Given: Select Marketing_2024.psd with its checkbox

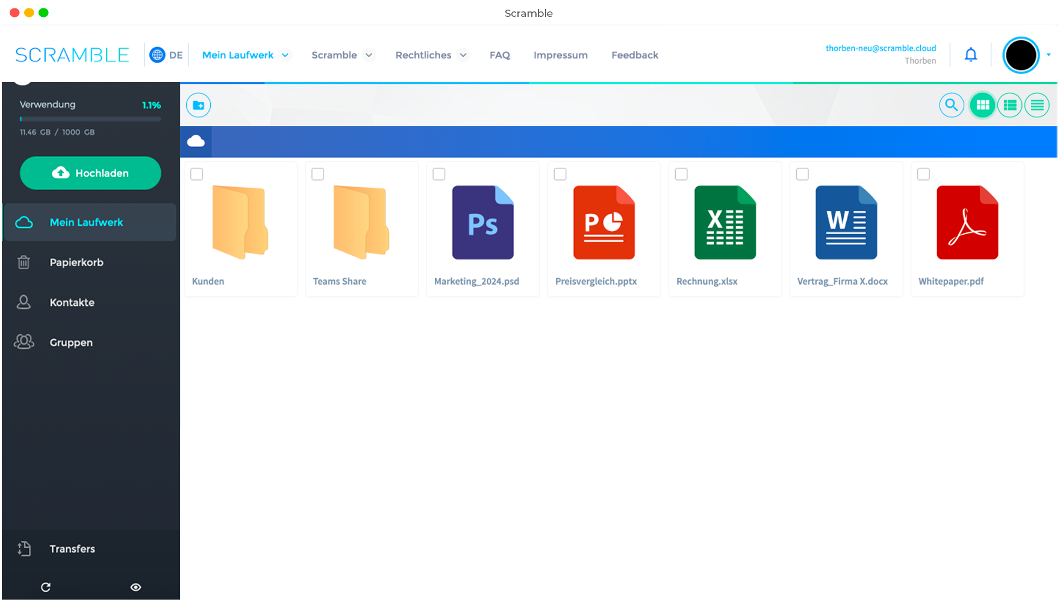Looking at the screenshot, I should pyautogui.click(x=439, y=174).
